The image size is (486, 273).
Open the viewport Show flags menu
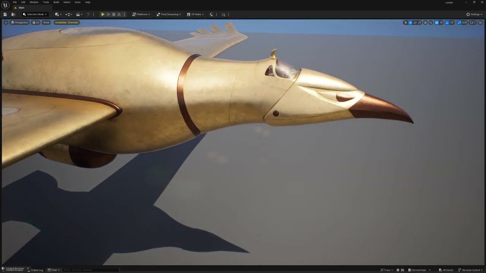[46, 22]
